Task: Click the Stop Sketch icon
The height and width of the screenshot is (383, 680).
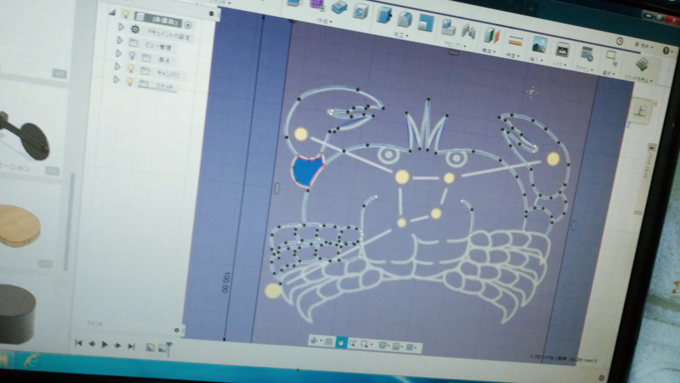Action: point(642,64)
